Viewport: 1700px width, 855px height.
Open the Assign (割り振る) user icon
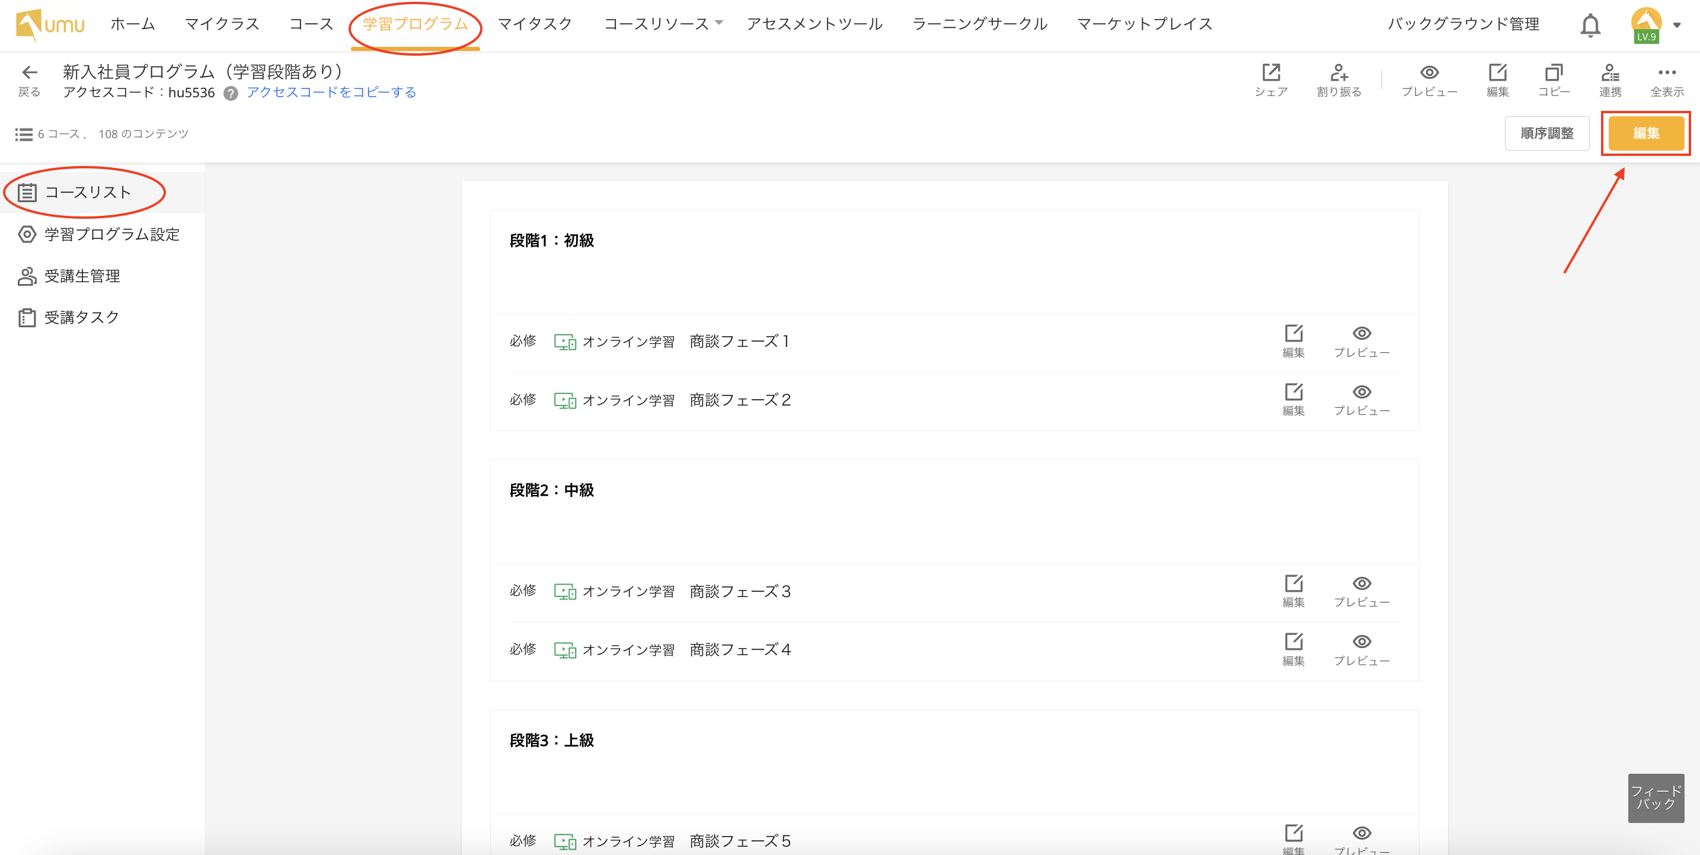click(x=1338, y=72)
